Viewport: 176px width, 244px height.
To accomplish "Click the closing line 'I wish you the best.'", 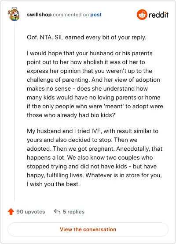I will click(x=53, y=184).
